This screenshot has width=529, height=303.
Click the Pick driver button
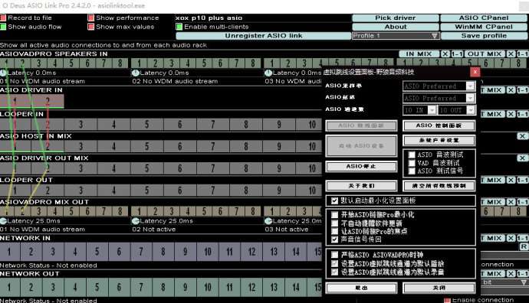coord(396,18)
